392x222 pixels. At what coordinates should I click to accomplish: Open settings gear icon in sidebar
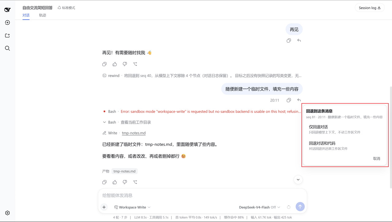[7, 213]
